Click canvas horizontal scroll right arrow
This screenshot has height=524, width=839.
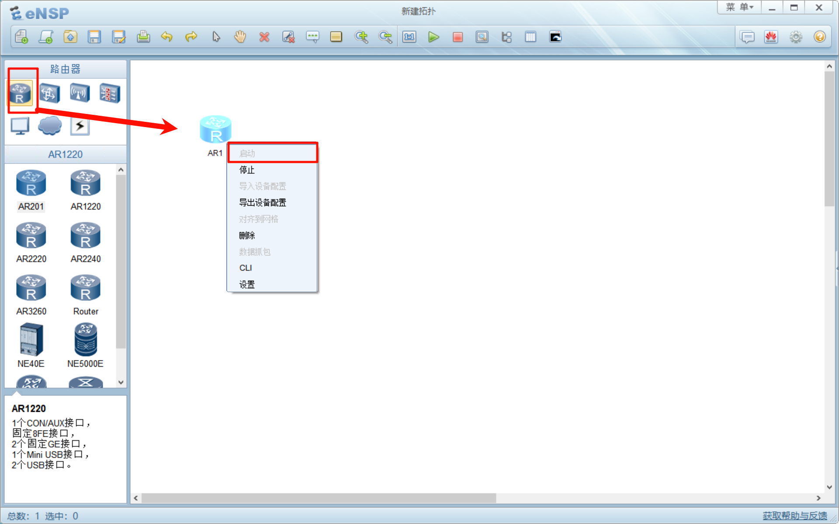pyautogui.click(x=818, y=498)
